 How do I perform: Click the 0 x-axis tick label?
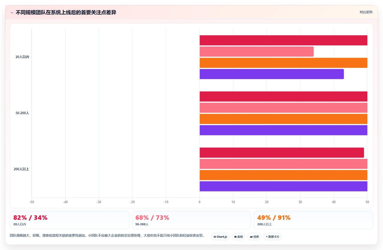200,202
